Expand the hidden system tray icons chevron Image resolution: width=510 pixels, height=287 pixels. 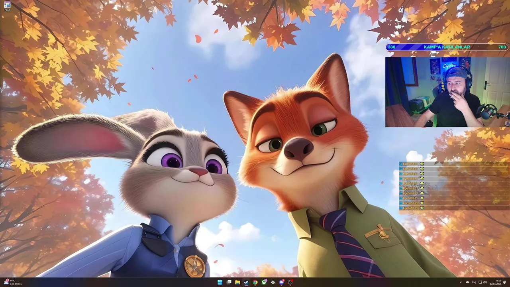[x=461, y=282]
